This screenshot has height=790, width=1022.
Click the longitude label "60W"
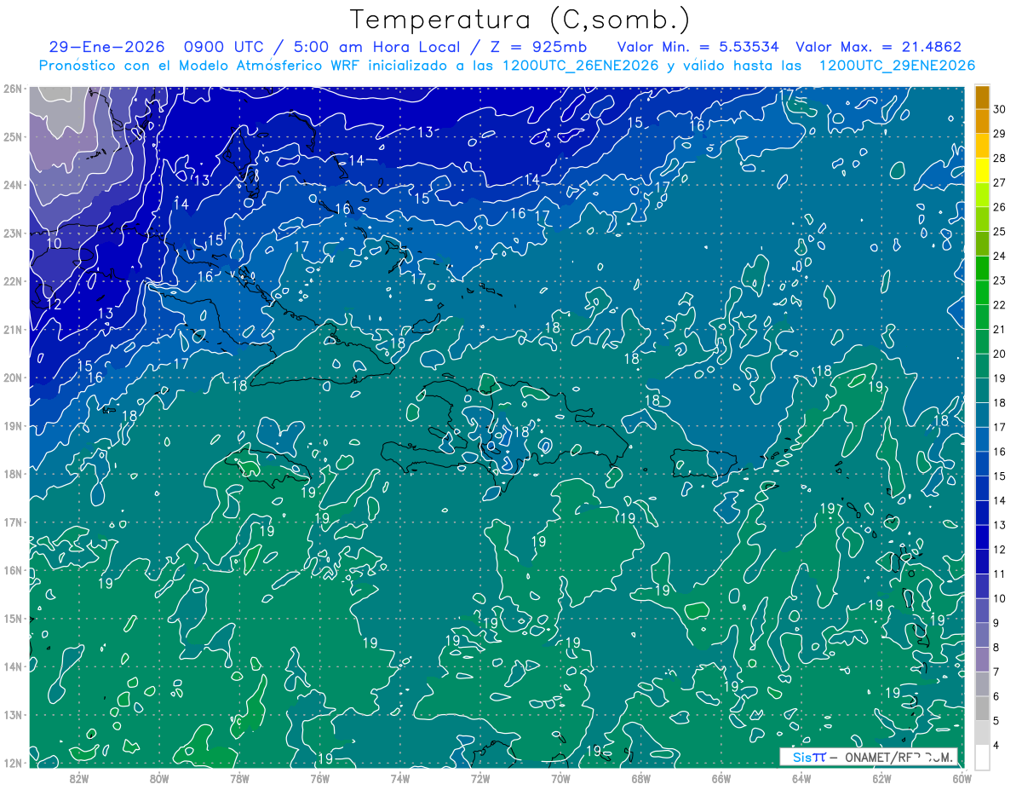(962, 777)
